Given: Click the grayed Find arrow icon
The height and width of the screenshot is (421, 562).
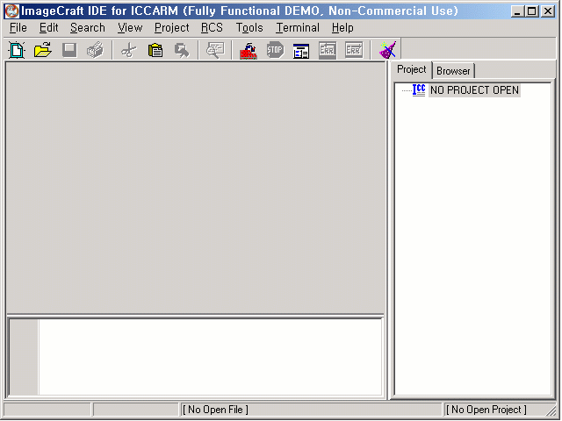Looking at the screenshot, I should click(x=182, y=50).
